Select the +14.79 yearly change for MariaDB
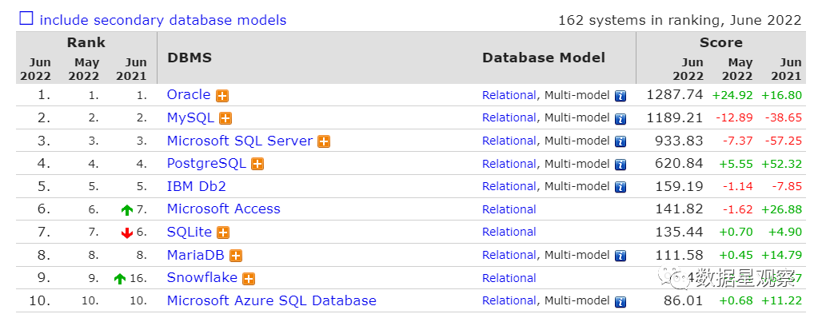Screen dimensions: 822x314 click(782, 256)
